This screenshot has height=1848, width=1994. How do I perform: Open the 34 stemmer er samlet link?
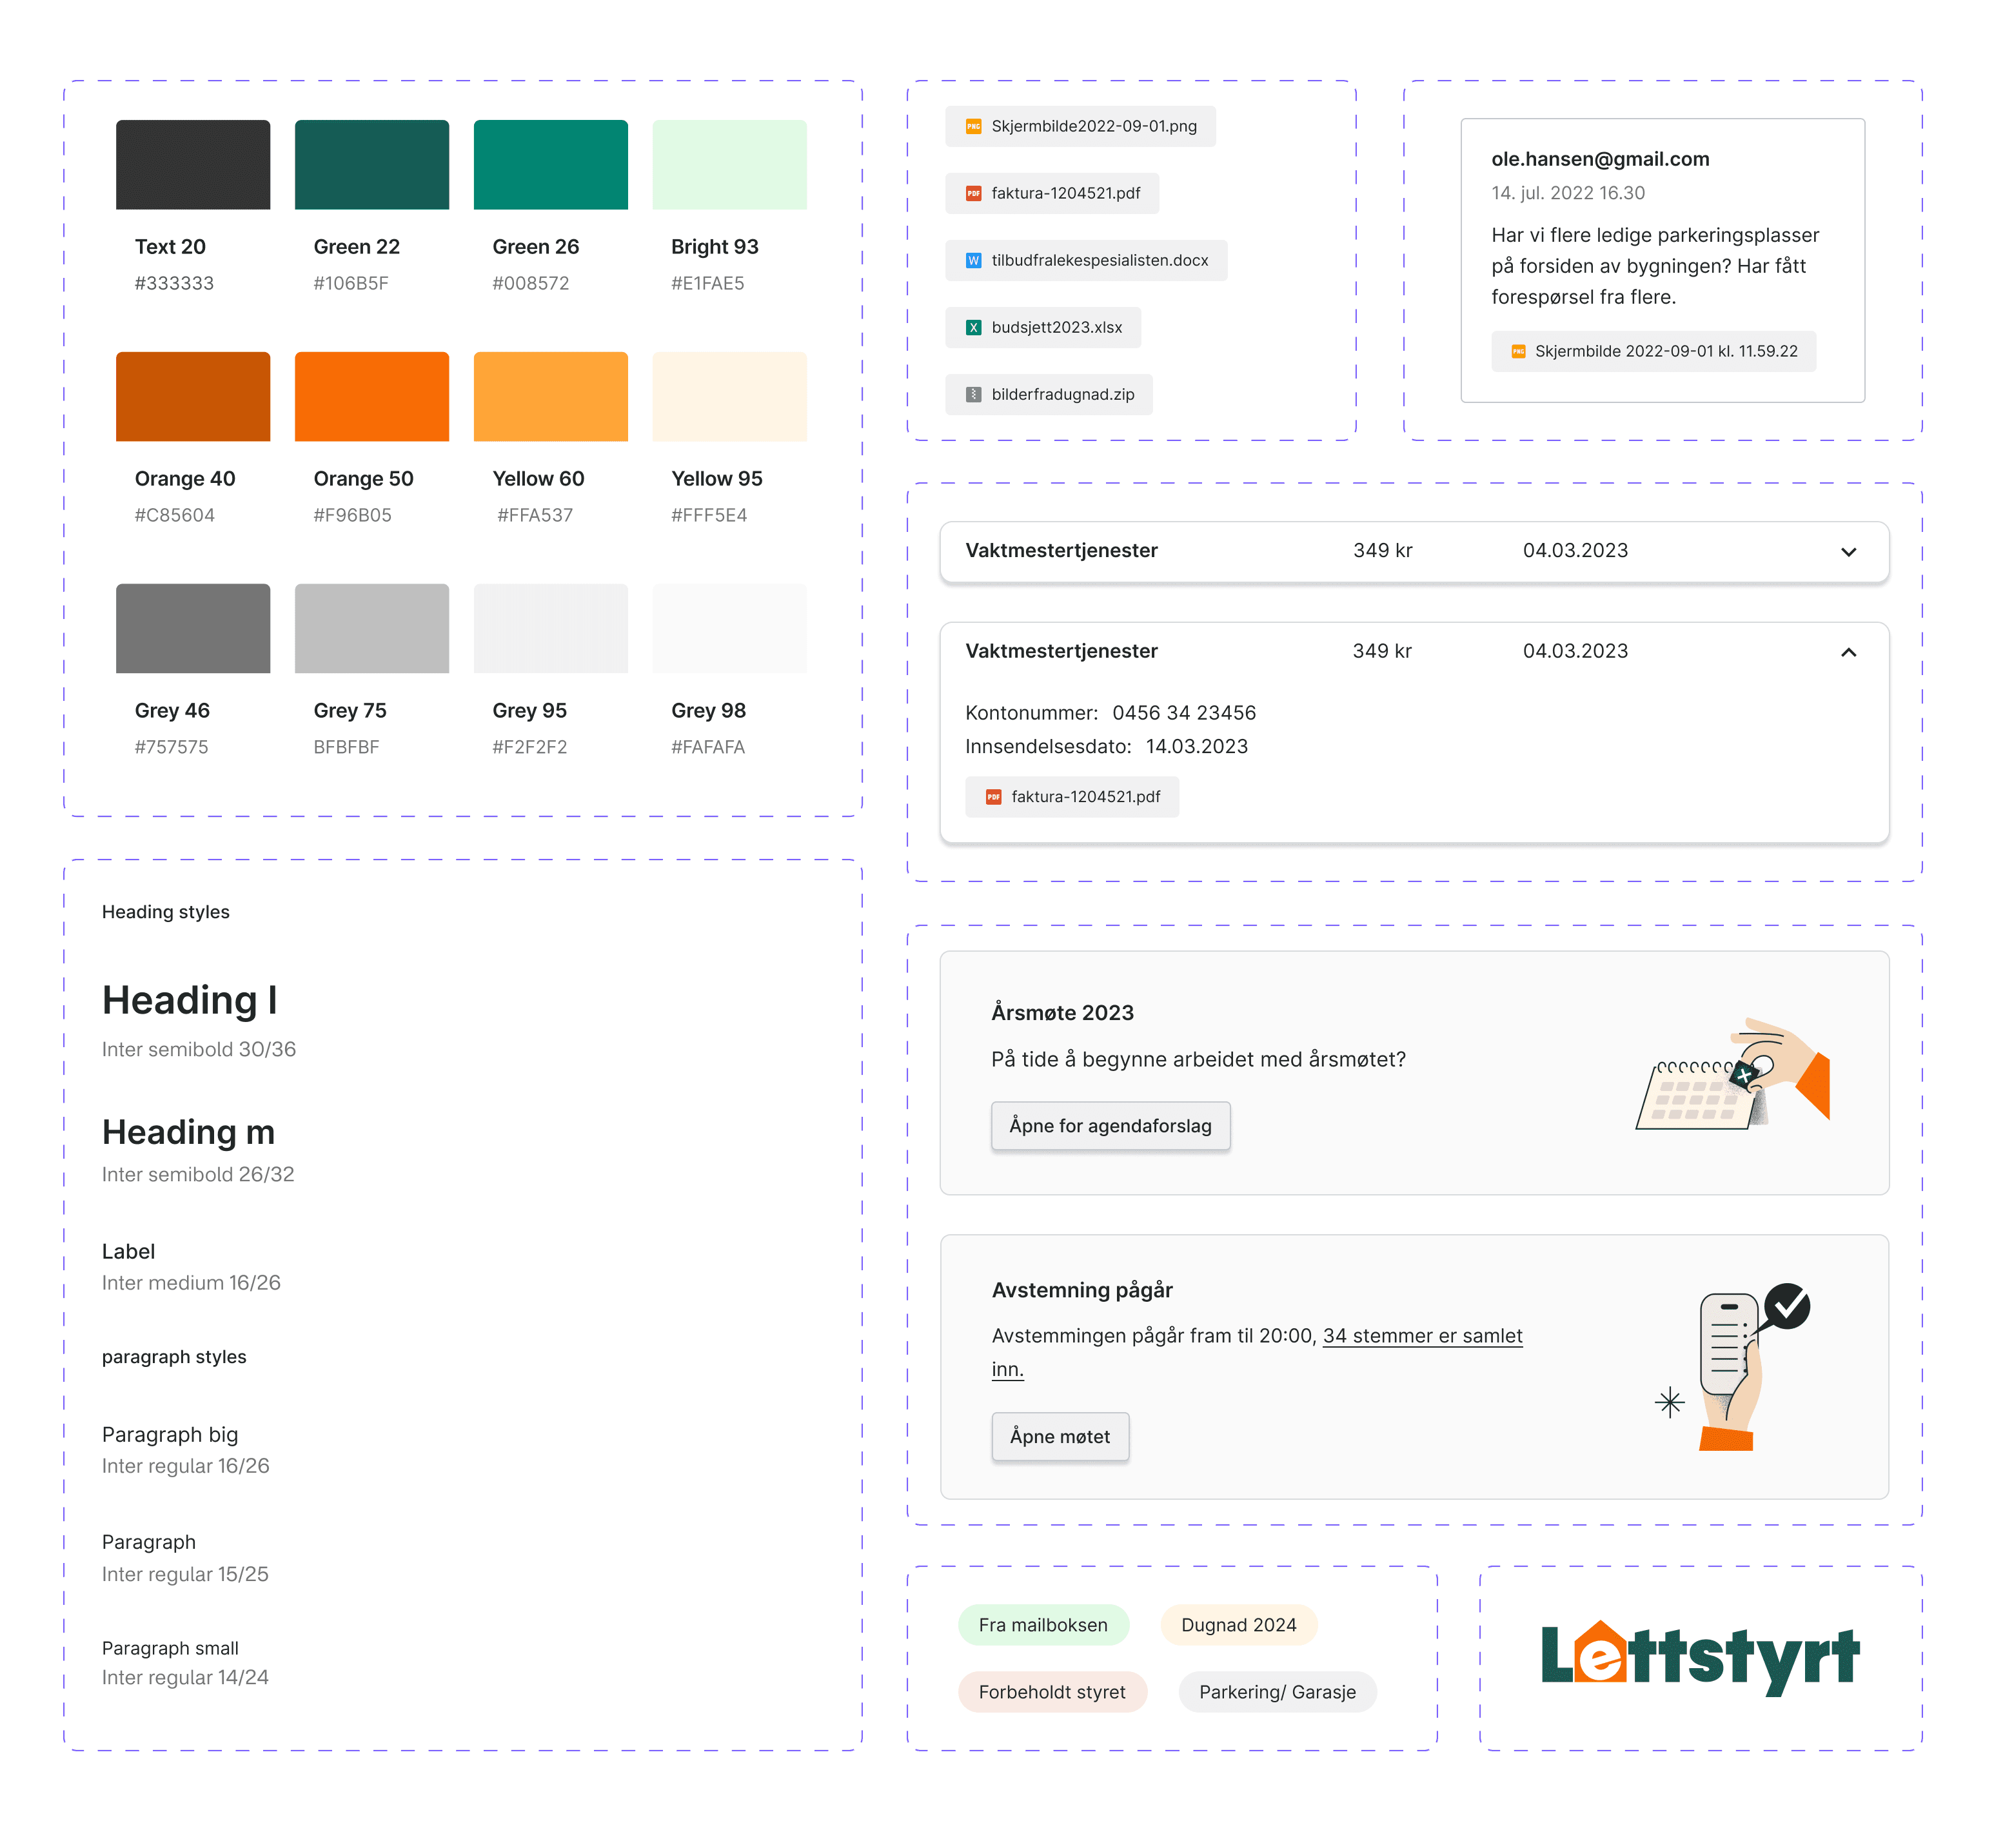click(x=1421, y=1336)
